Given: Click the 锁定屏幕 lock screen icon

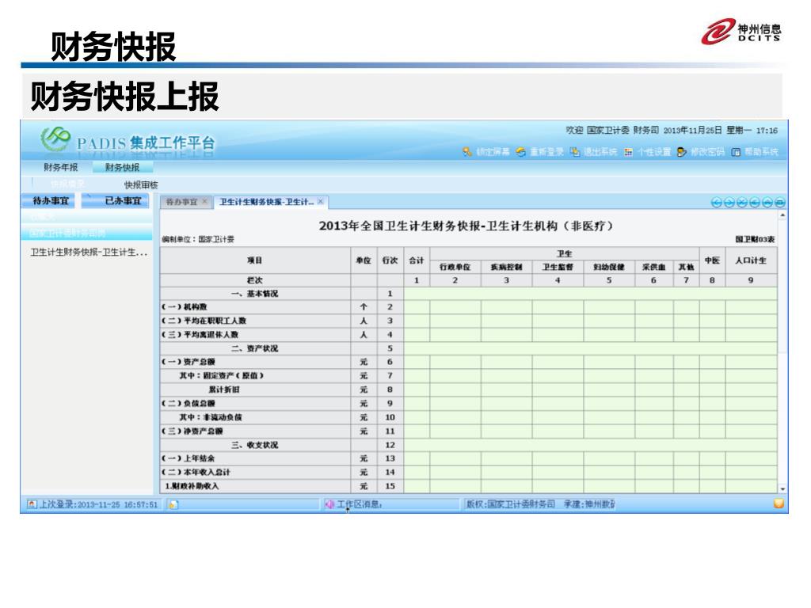Looking at the screenshot, I should tap(467, 151).
